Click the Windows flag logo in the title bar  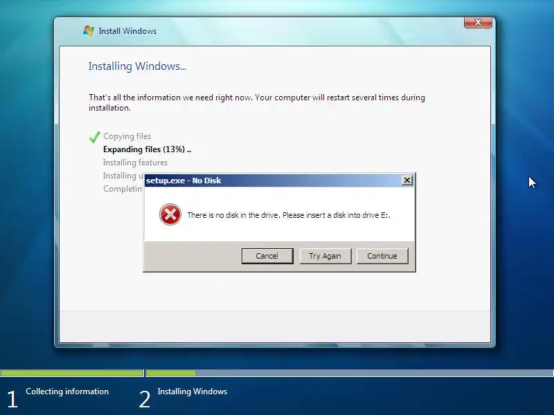(x=89, y=30)
